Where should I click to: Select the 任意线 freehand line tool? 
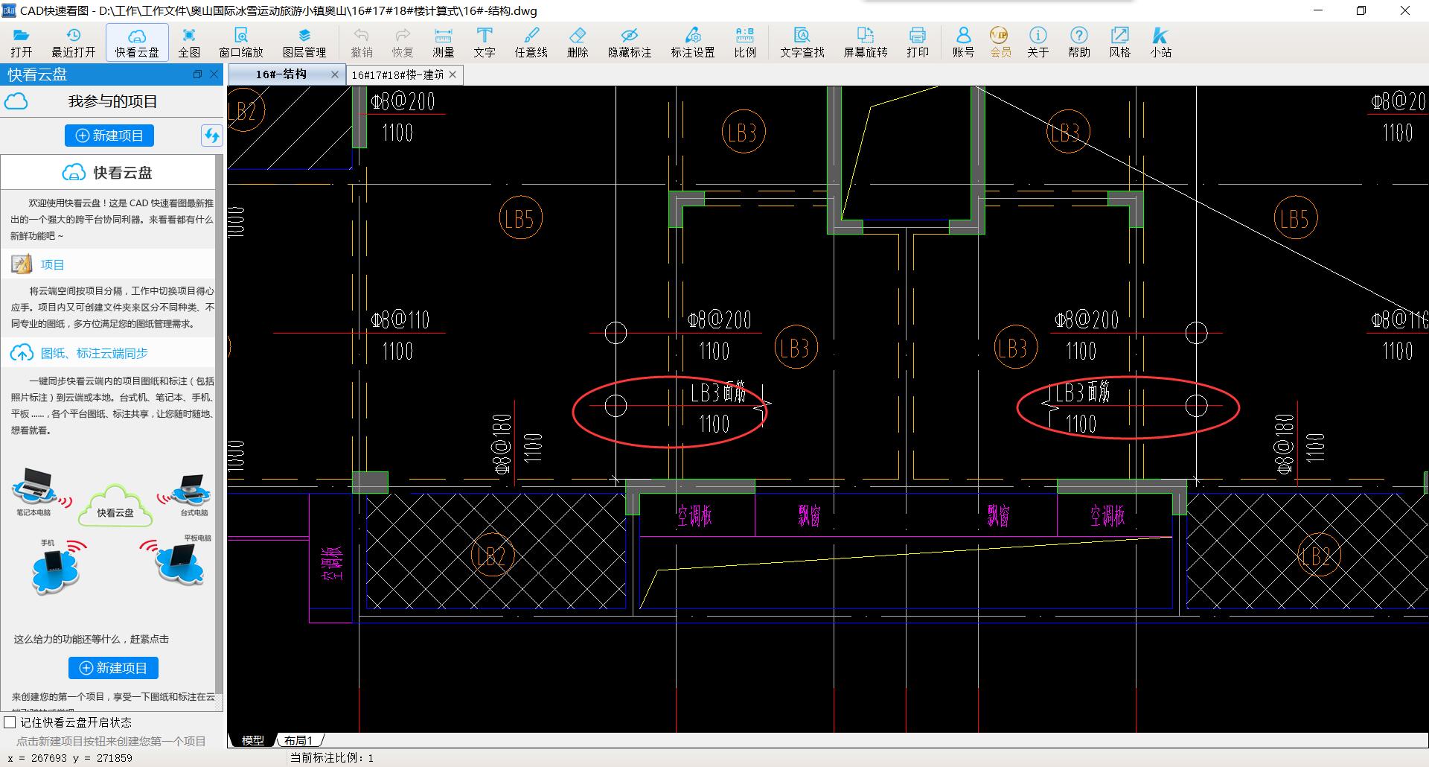[531, 42]
